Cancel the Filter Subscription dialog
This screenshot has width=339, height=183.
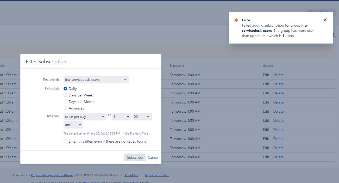[x=153, y=157]
